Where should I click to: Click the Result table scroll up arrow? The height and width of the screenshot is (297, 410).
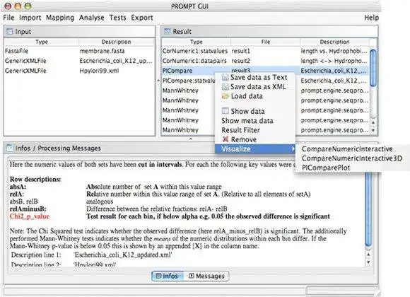(373, 122)
